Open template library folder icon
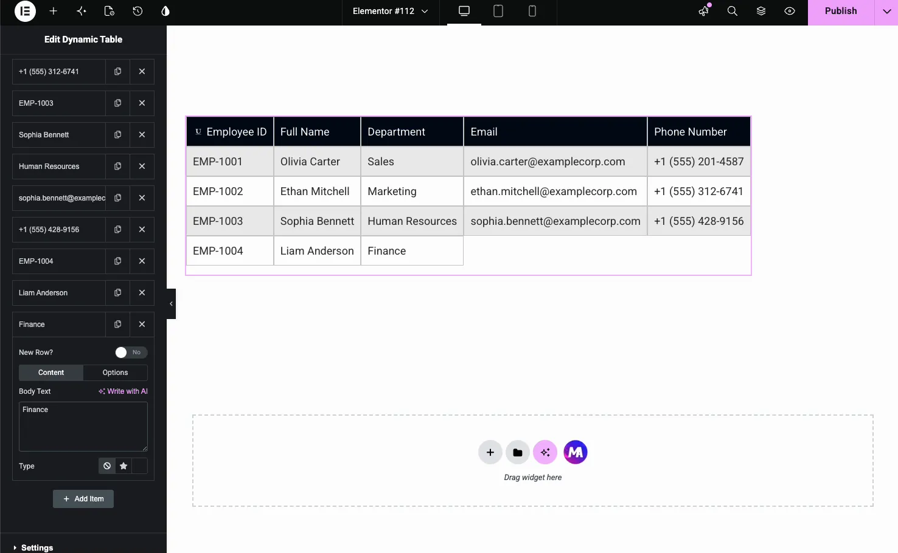 coord(518,452)
